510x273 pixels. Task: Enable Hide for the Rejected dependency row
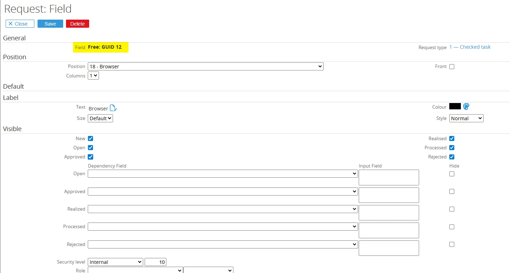point(452,244)
